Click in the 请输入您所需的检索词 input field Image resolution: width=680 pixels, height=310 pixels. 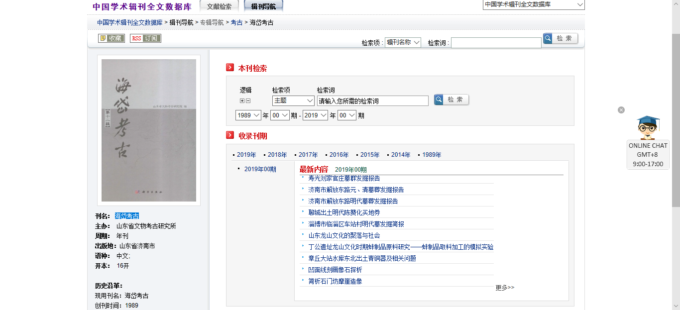click(372, 101)
